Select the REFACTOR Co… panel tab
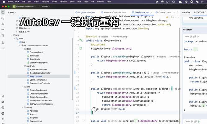 pos(200,12)
